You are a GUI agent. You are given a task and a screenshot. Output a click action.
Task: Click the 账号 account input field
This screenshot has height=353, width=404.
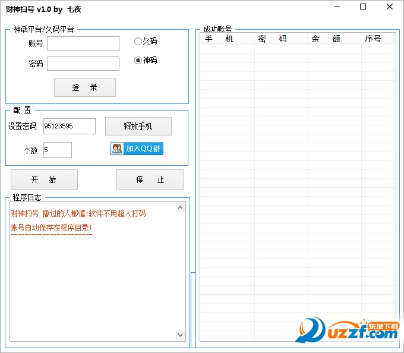83,43
